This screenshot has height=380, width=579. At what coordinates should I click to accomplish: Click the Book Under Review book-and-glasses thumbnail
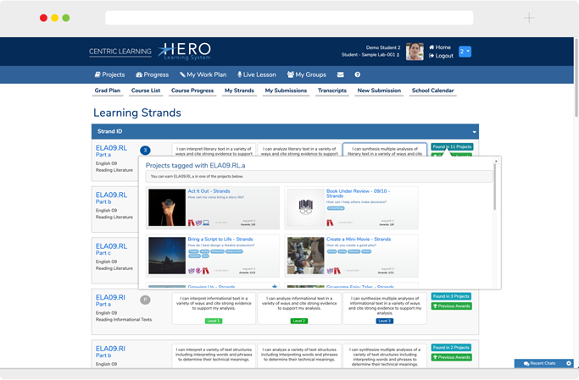pyautogui.click(x=305, y=207)
